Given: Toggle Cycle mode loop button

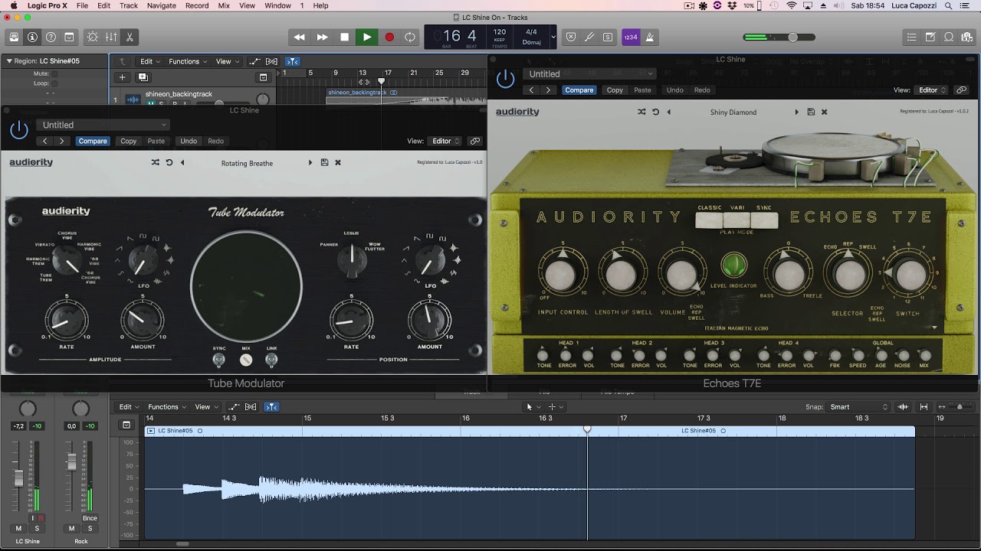Looking at the screenshot, I should pos(411,37).
